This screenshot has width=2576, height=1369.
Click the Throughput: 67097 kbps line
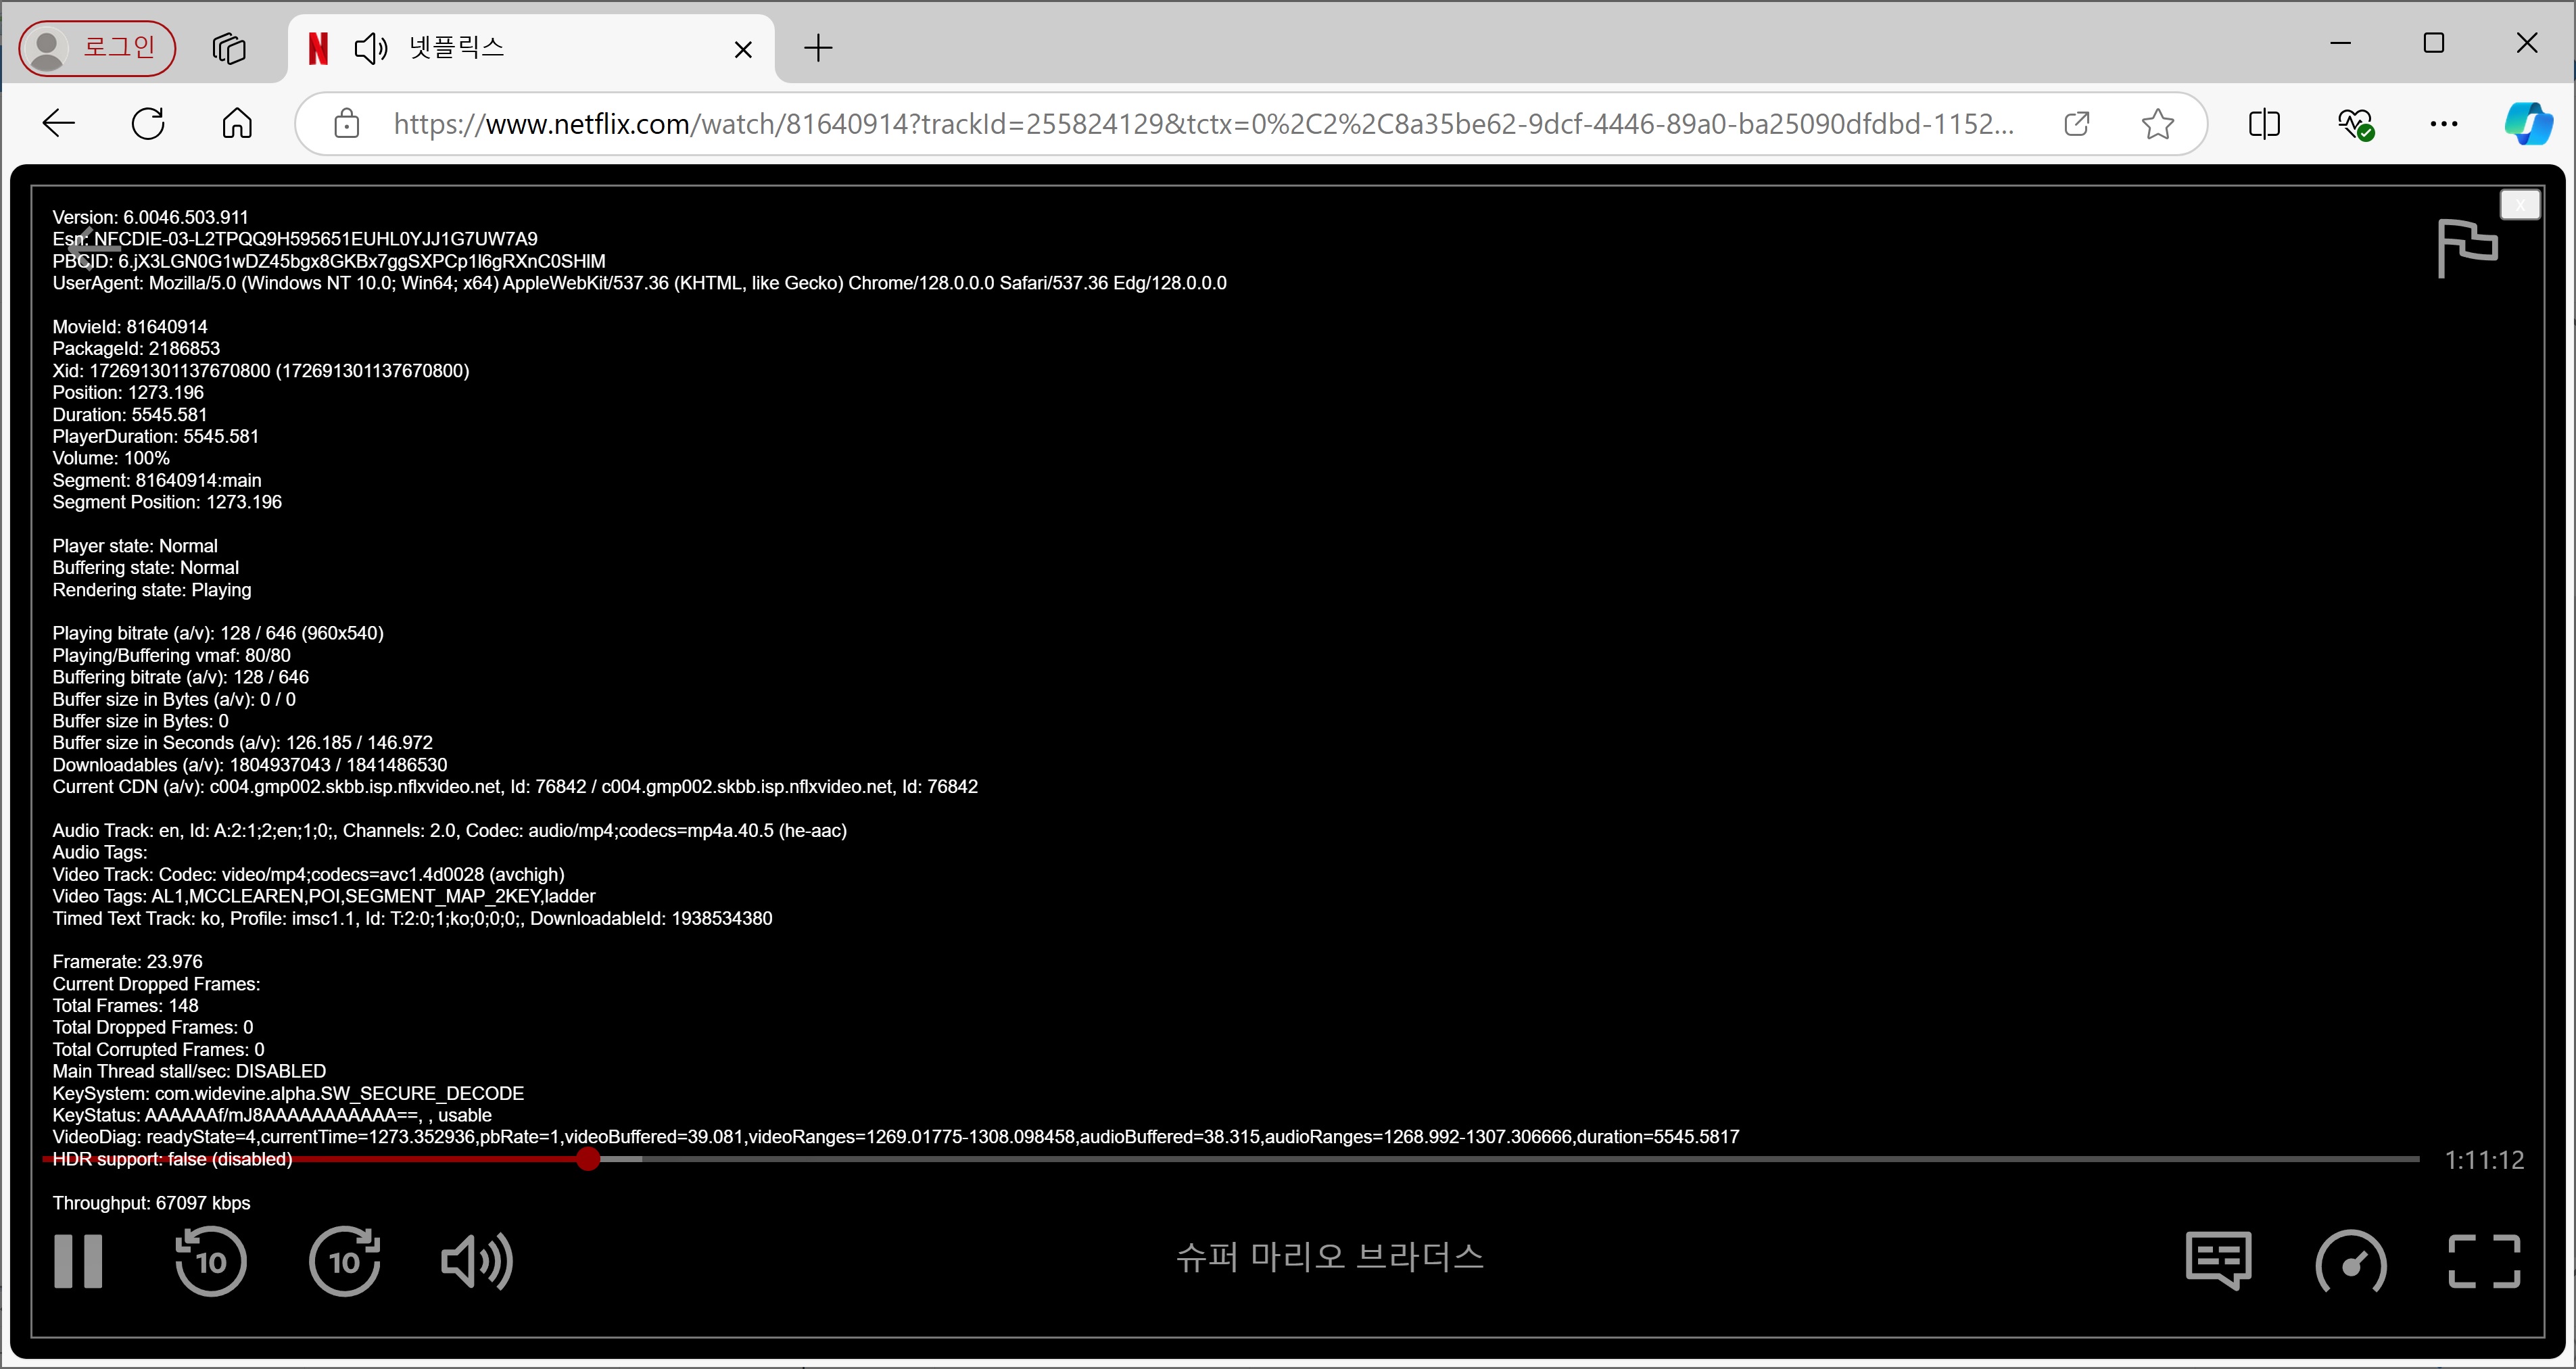[151, 1203]
